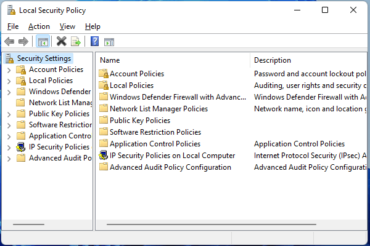Click the Local Security Policy title bar icon
The width and height of the screenshot is (370, 246).
(11, 10)
